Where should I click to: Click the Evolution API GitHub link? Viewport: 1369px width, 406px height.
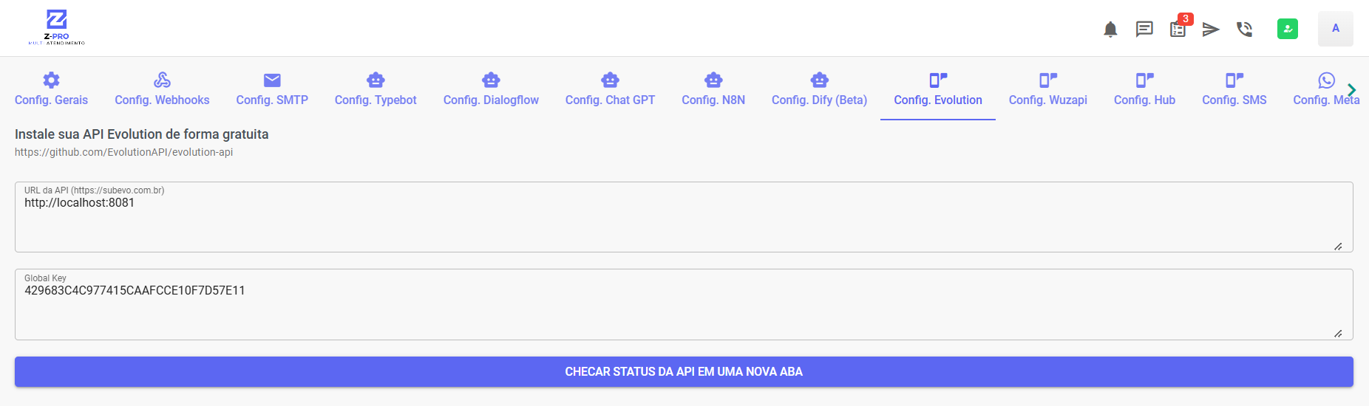123,152
